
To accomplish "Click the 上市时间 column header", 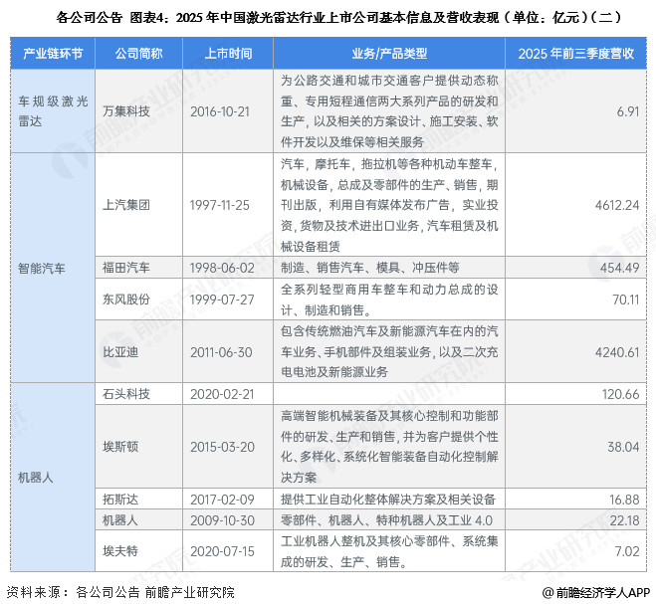I will click(228, 54).
